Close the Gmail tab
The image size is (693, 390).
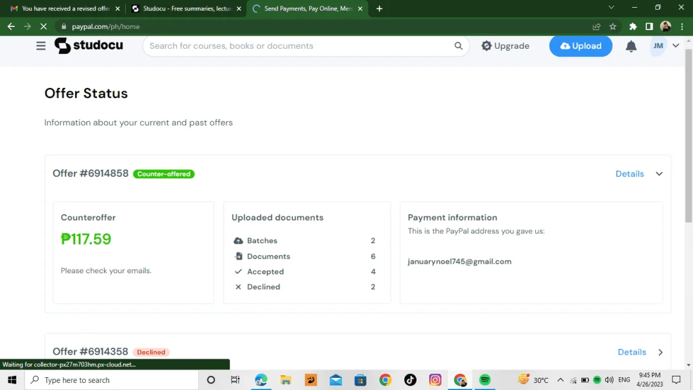(117, 8)
